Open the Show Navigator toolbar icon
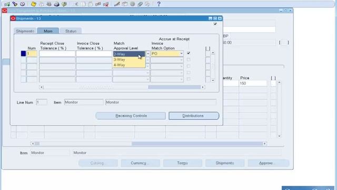Screen dimensions: 337x190 pos(22,4)
